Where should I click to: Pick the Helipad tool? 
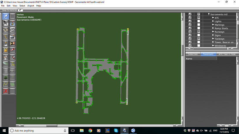pos(6,30)
